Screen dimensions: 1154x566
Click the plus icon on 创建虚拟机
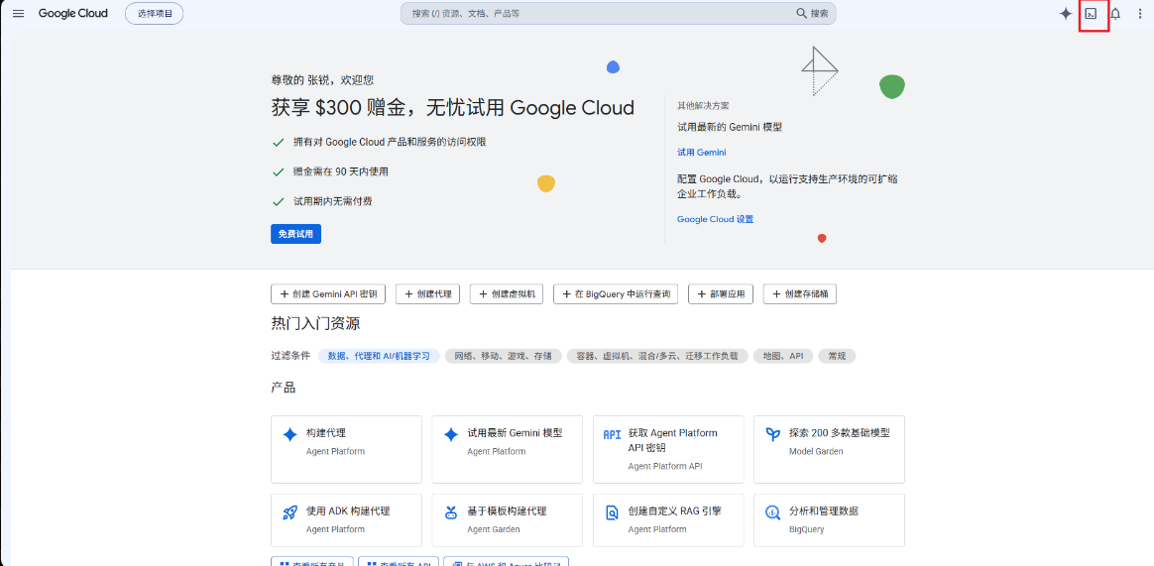(x=484, y=294)
